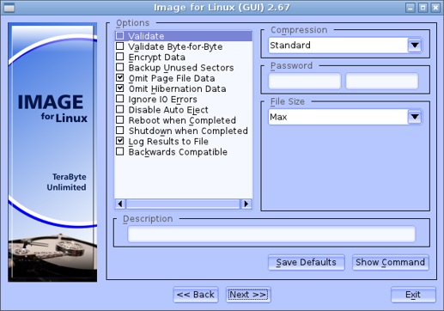Check Backwards Compatible option
Image resolution: width=444 pixels, height=311 pixels.
[120, 151]
